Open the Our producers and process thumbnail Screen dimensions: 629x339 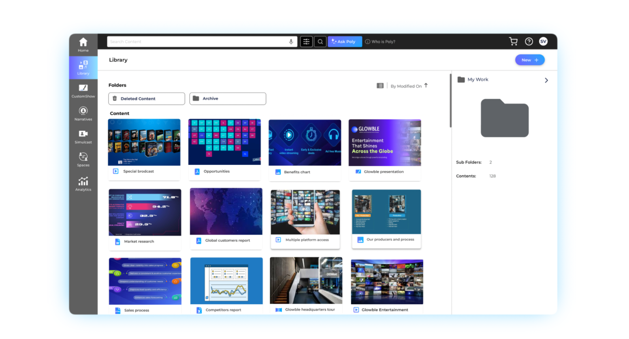click(386, 212)
